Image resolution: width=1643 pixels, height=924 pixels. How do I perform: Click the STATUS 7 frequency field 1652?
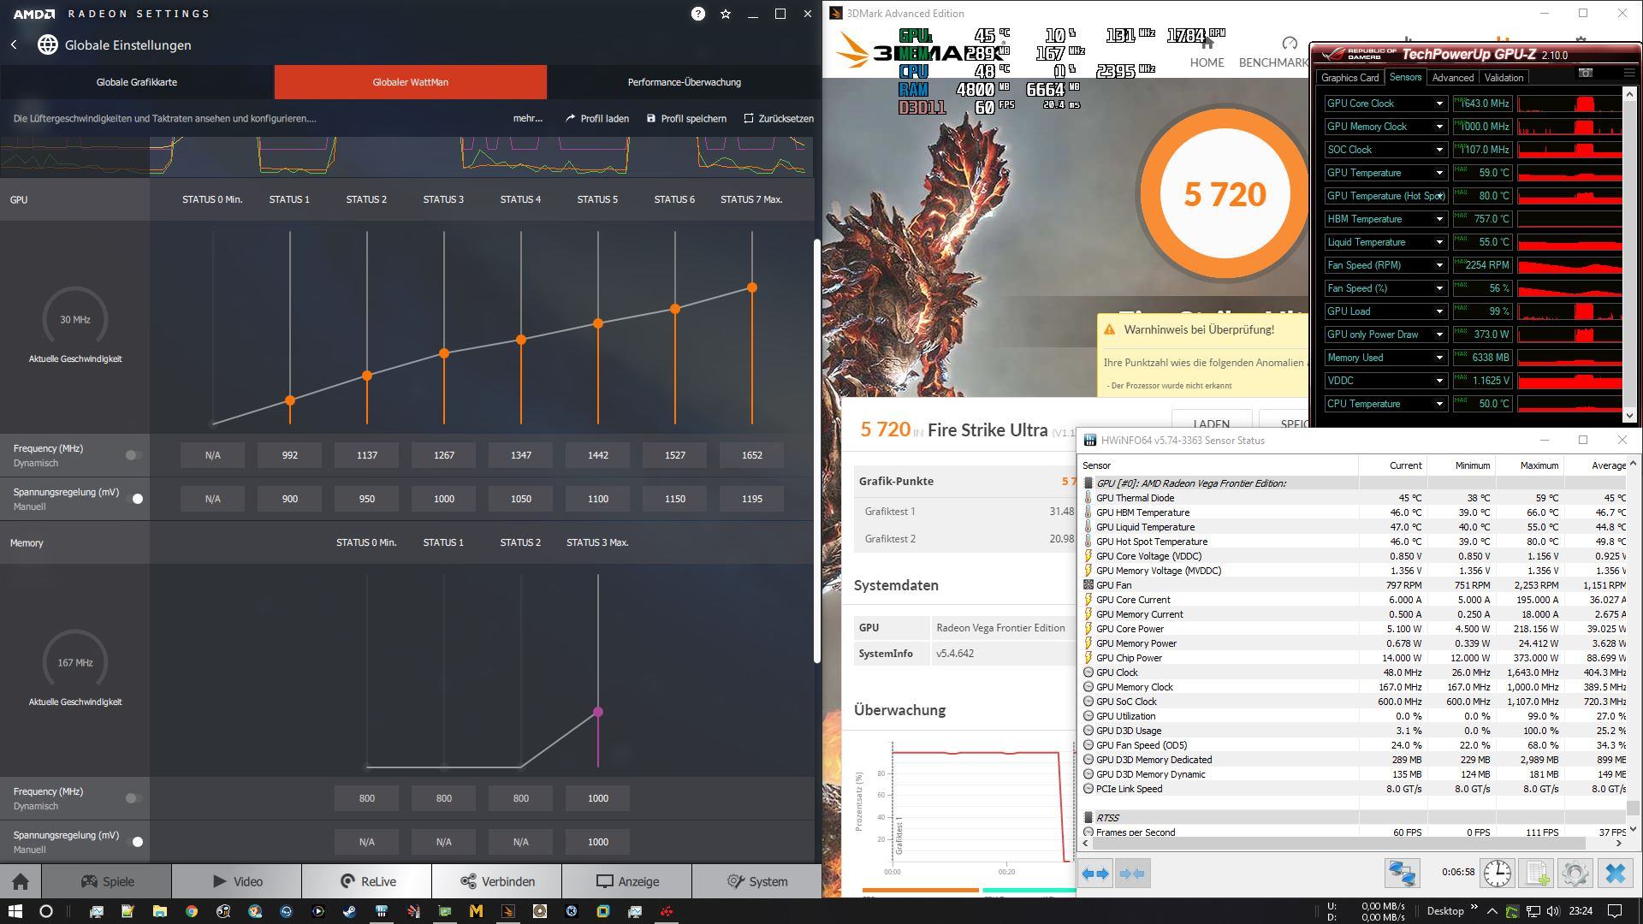751,455
